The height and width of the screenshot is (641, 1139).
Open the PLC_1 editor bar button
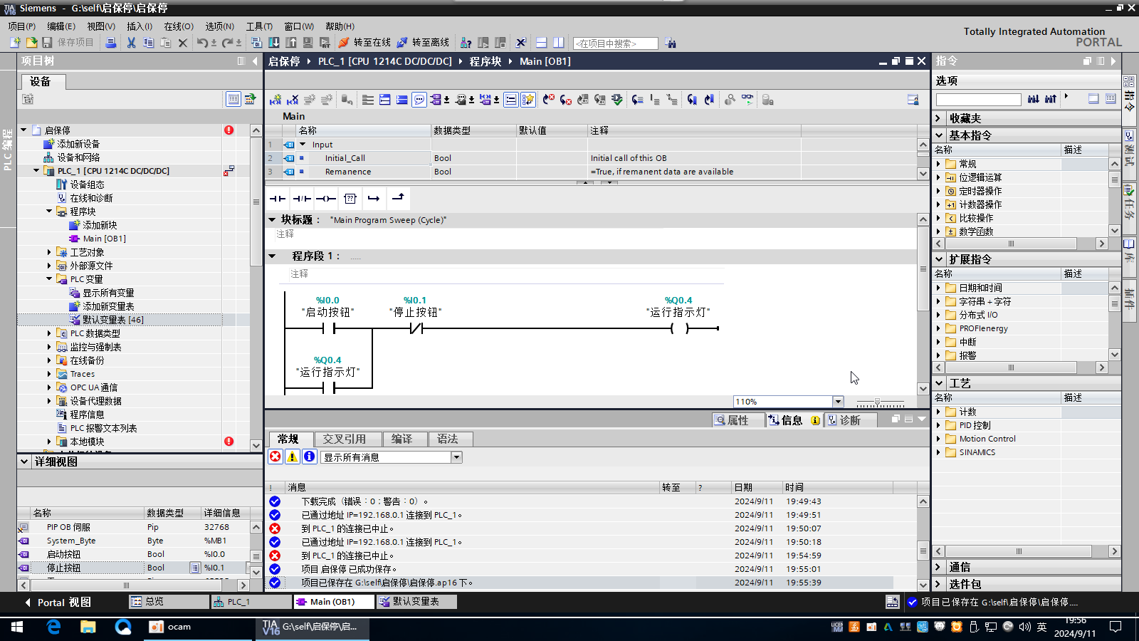(251, 602)
